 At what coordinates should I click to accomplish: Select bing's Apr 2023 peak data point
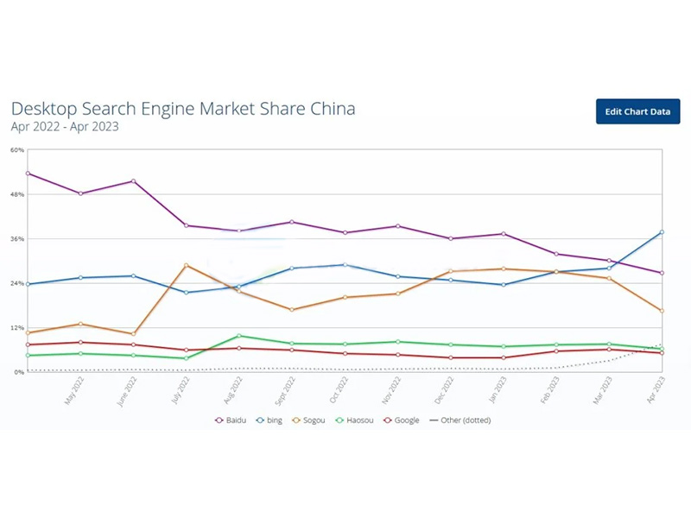tap(662, 232)
